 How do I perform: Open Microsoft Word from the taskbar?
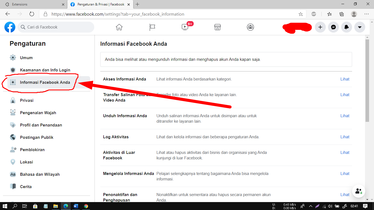(76, 206)
